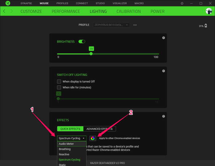The image size is (215, 166).
Task: Open the Macro top tab
Action: [x=139, y=3]
